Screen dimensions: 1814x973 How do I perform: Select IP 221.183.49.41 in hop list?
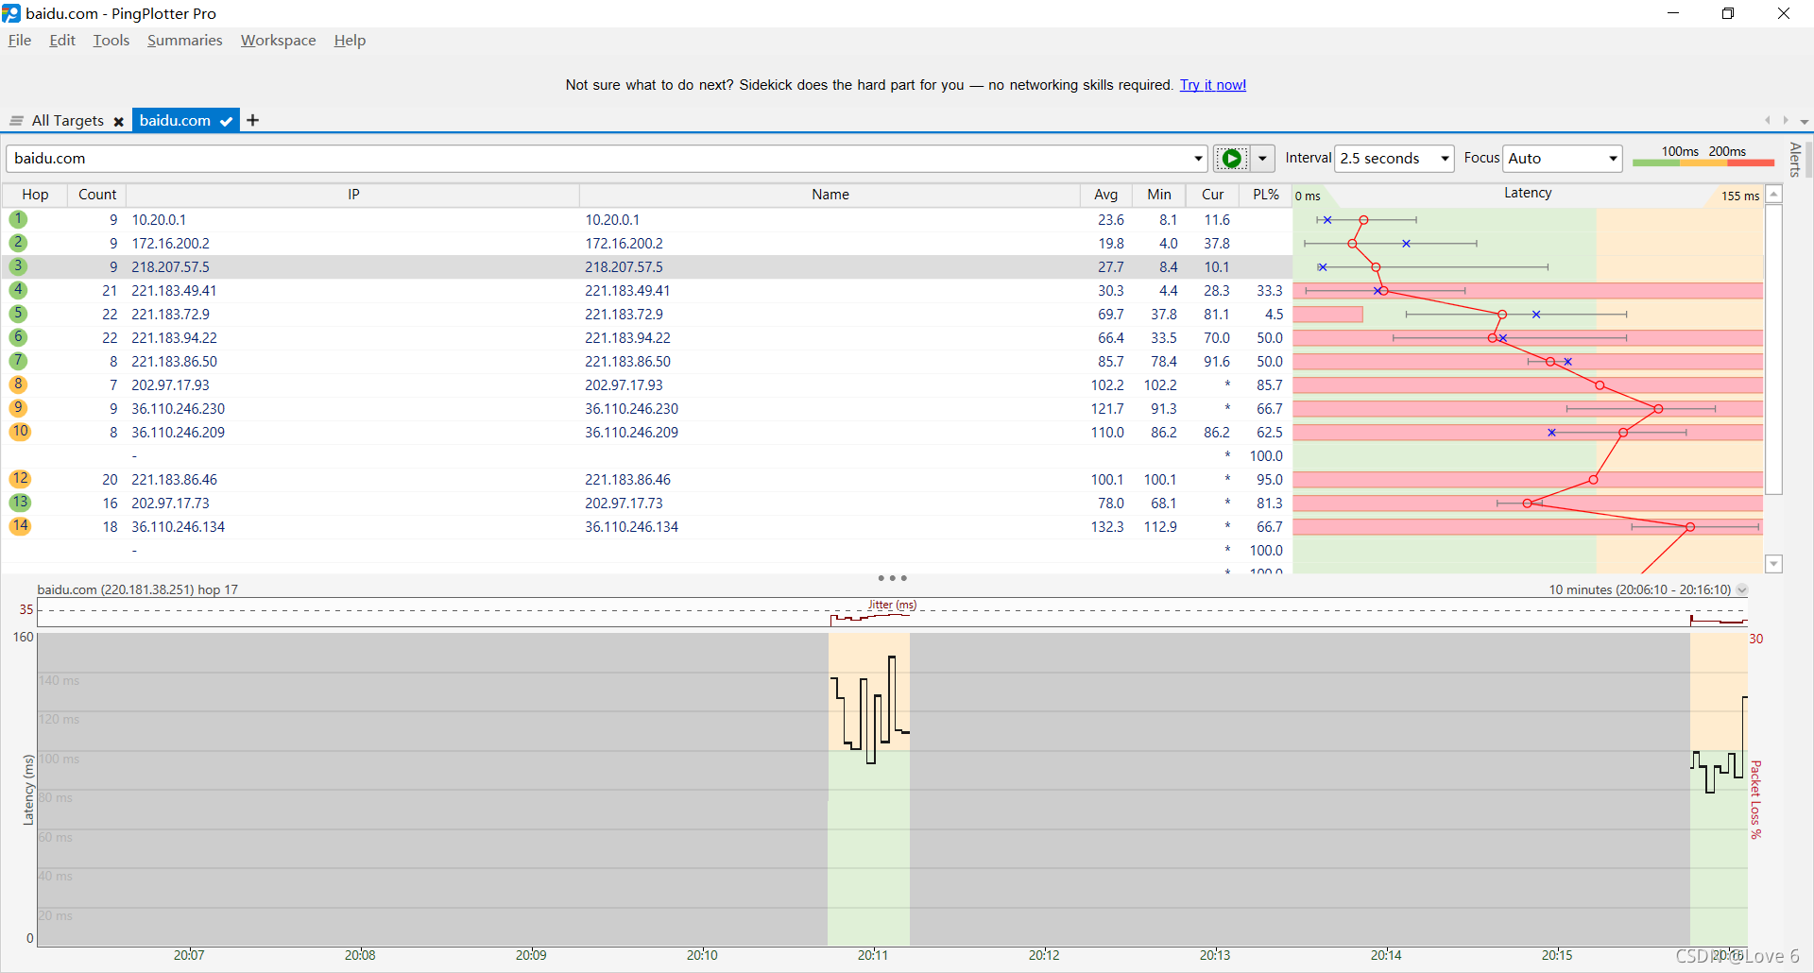(x=174, y=291)
